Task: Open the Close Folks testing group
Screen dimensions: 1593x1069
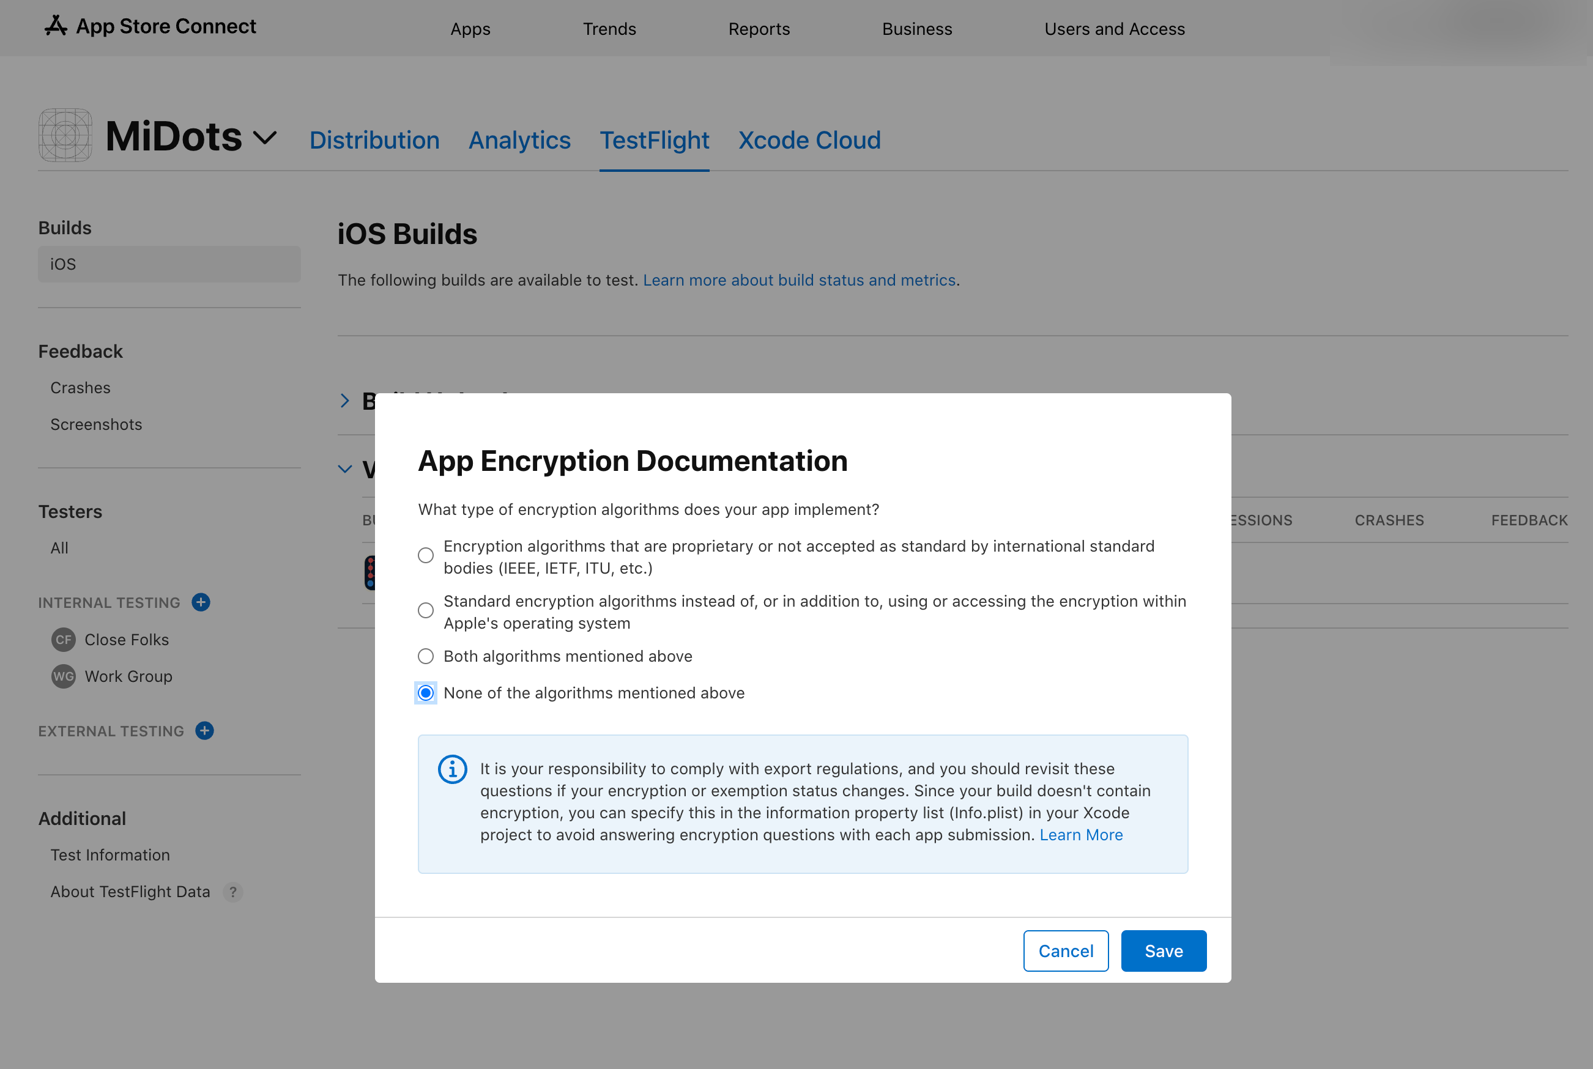Action: (127, 640)
